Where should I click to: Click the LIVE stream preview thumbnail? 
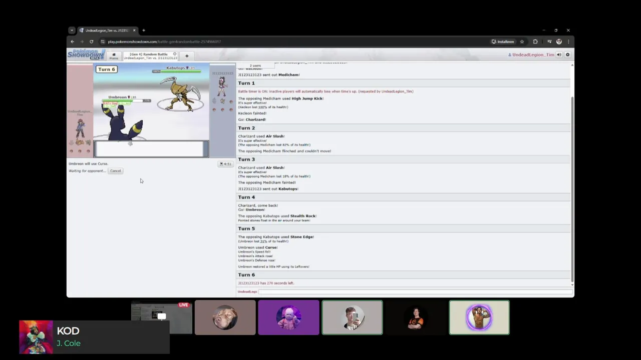coord(162,317)
